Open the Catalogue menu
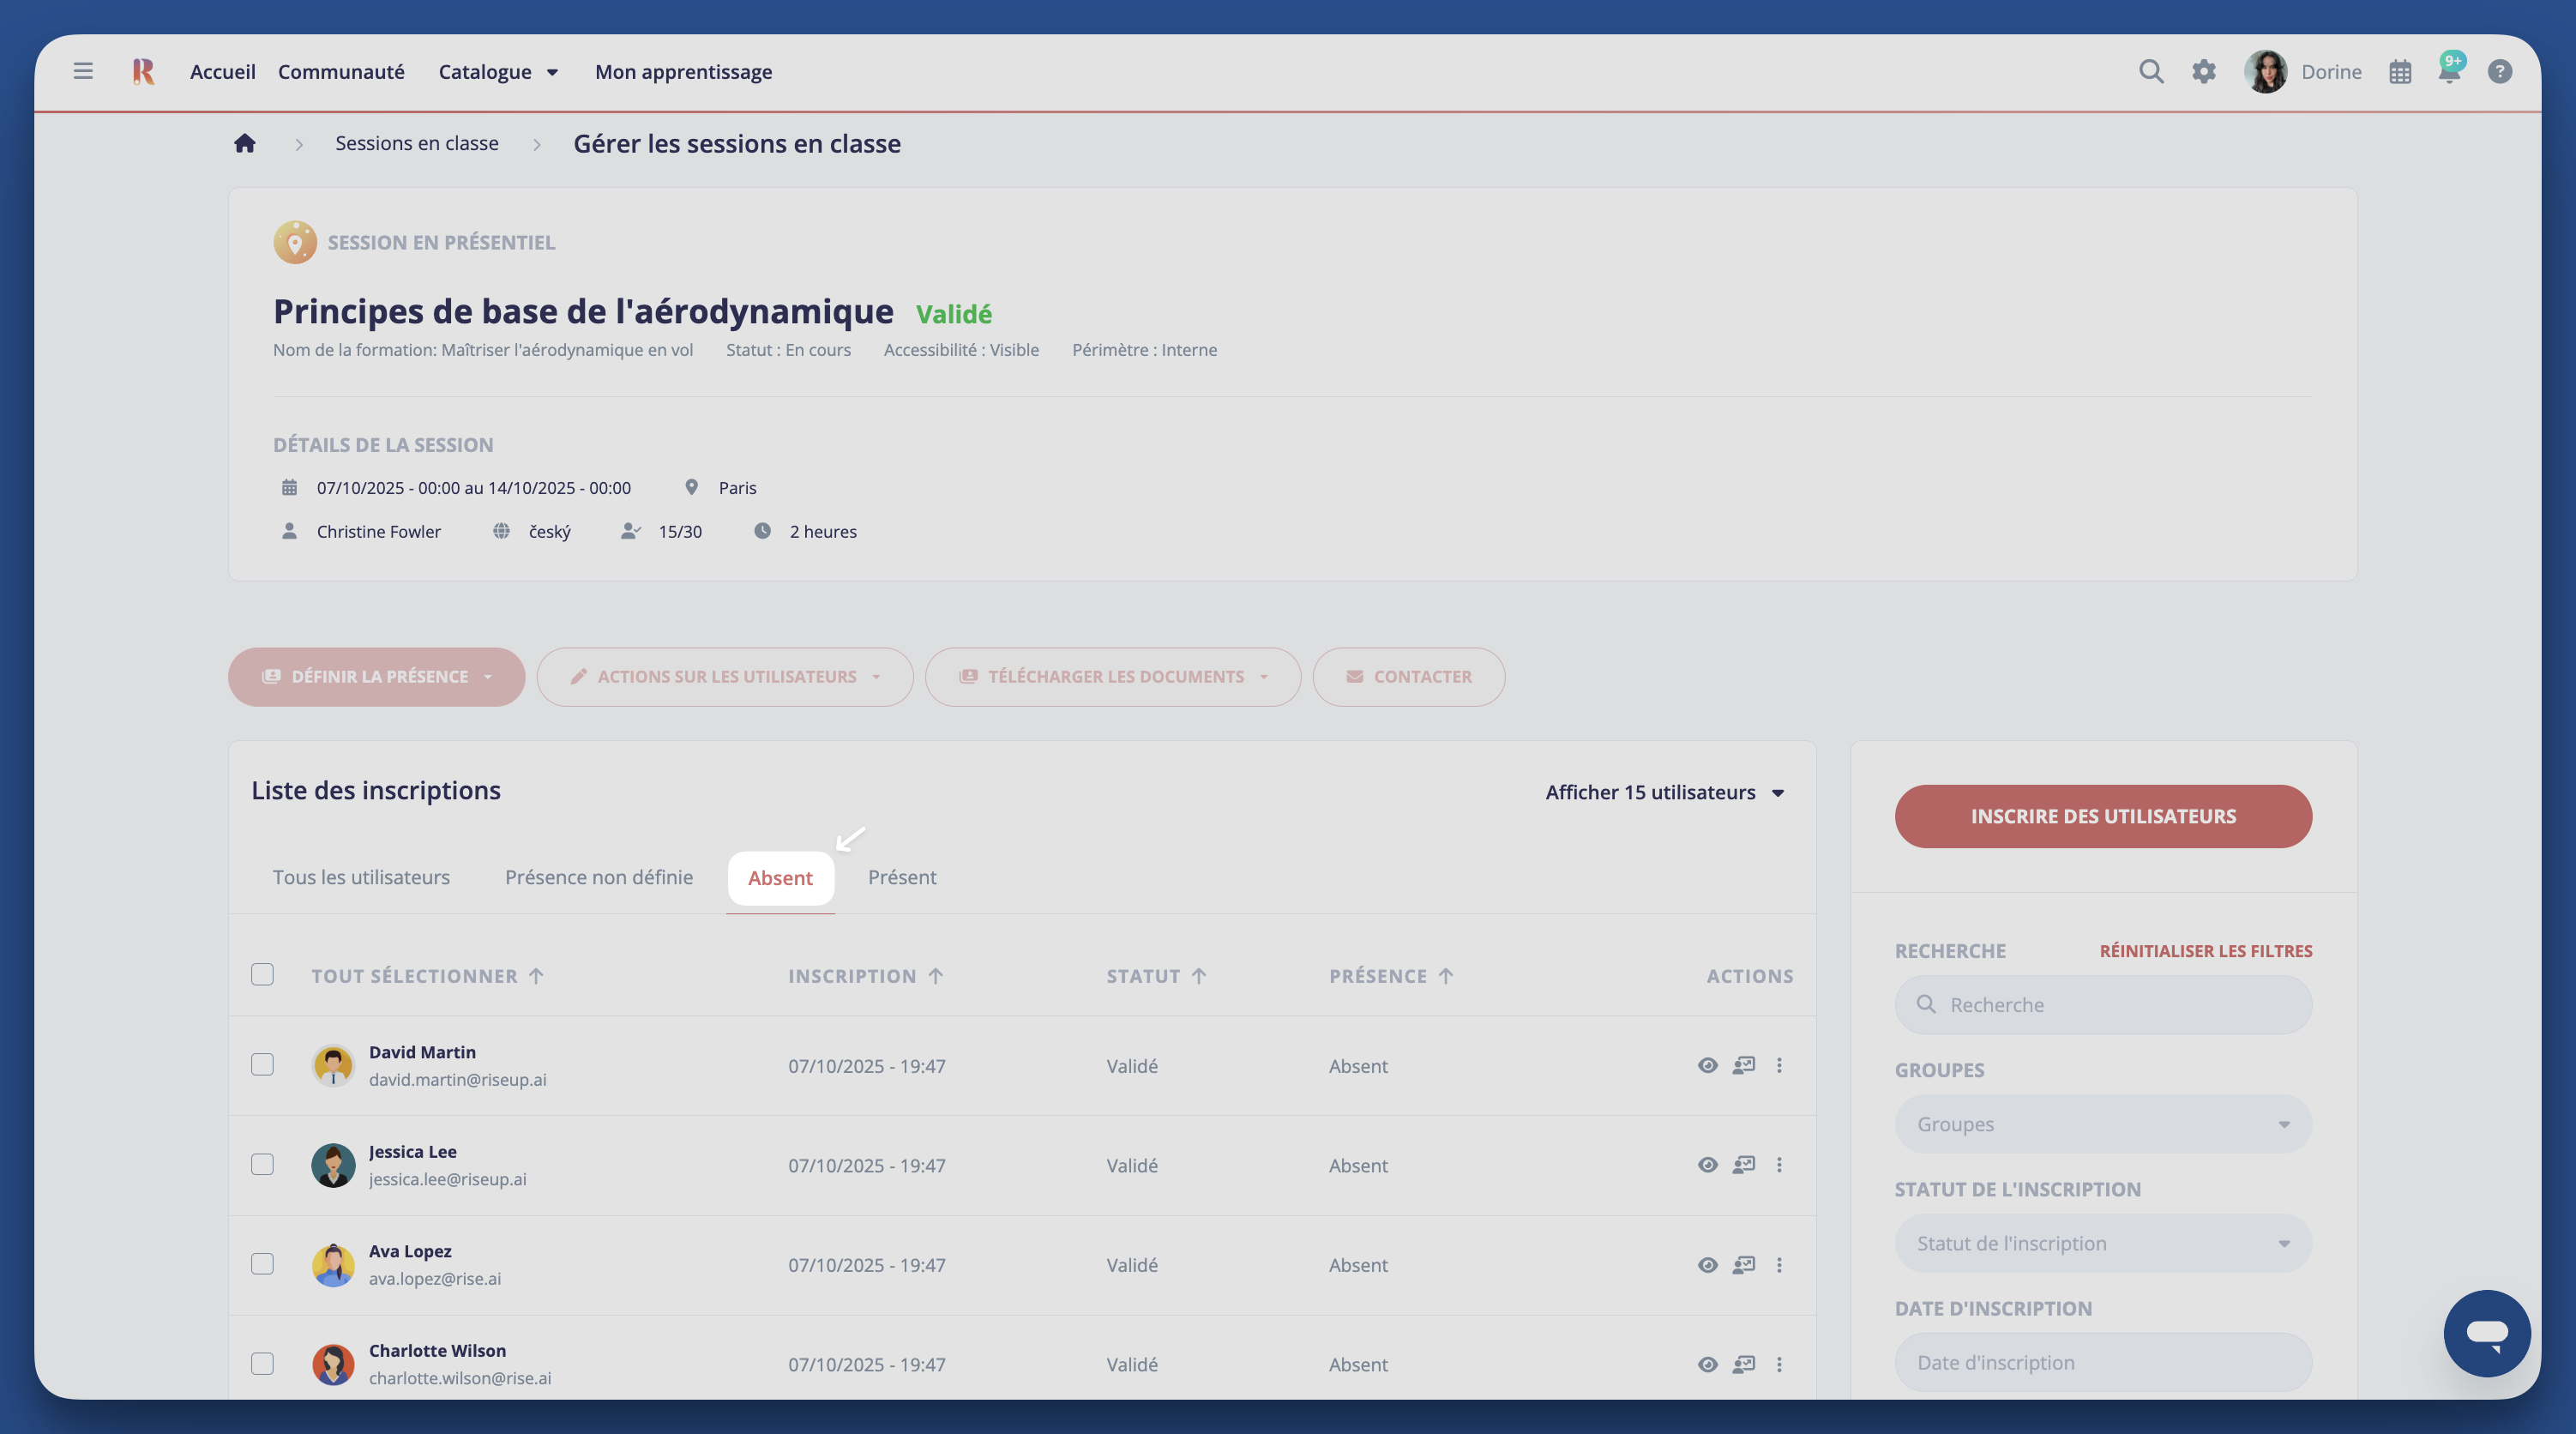This screenshot has height=1434, width=2576. point(497,72)
